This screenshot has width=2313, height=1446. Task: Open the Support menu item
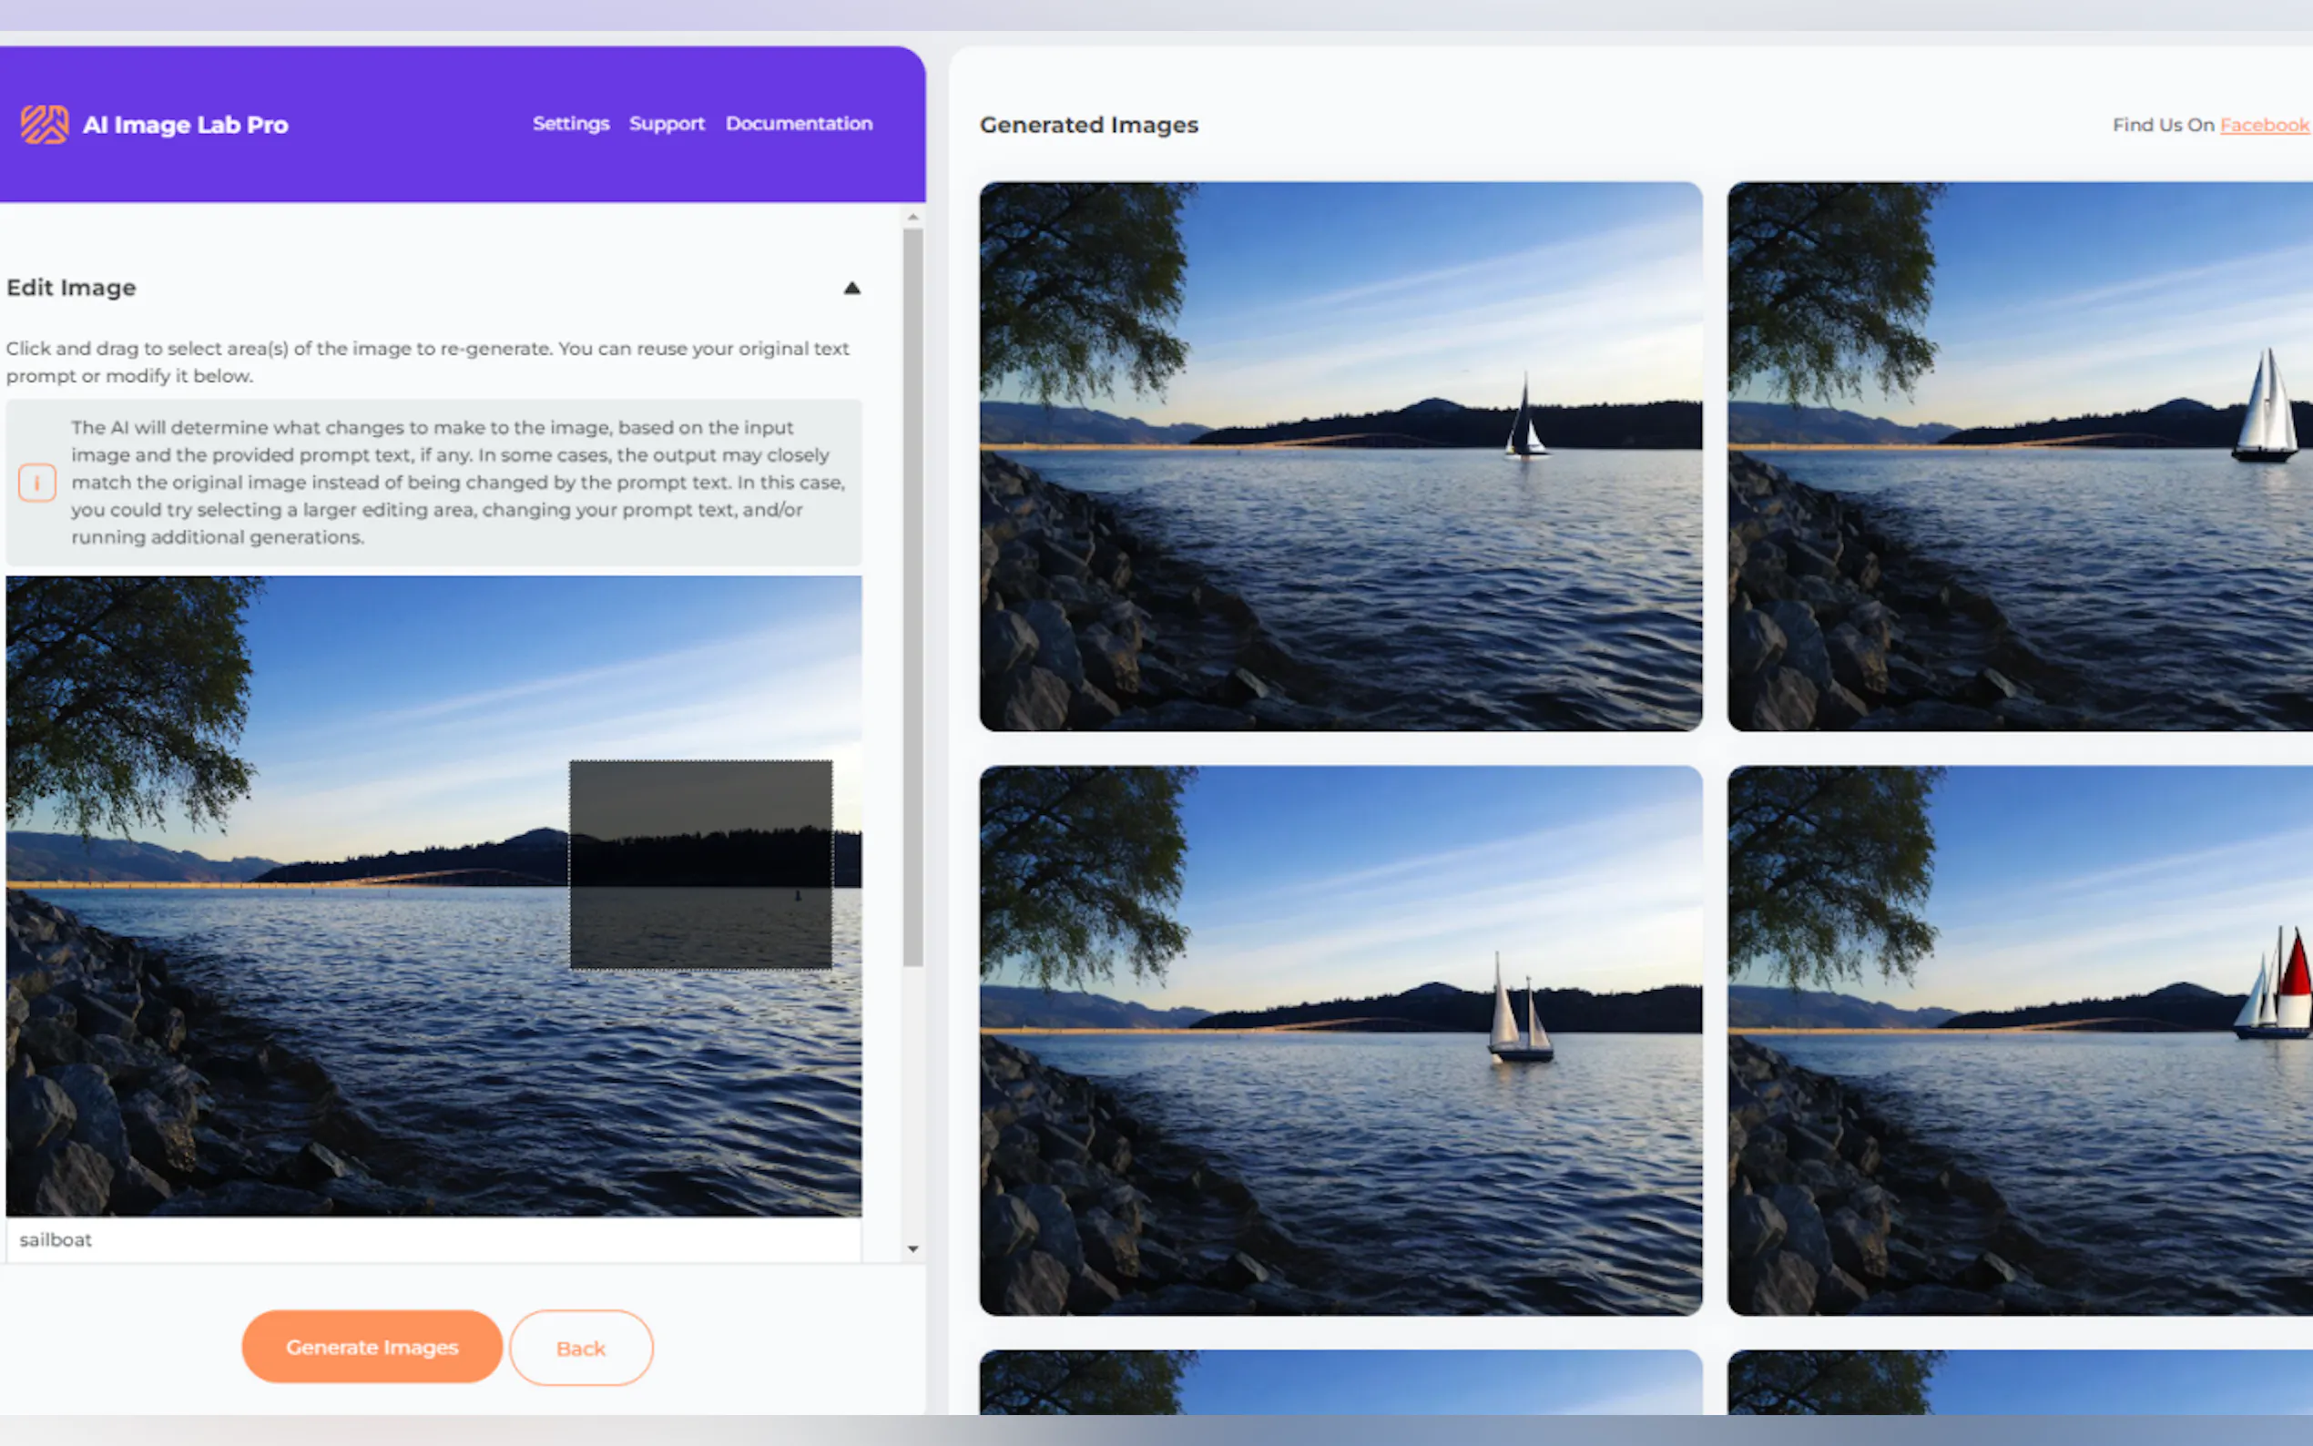[x=667, y=123]
